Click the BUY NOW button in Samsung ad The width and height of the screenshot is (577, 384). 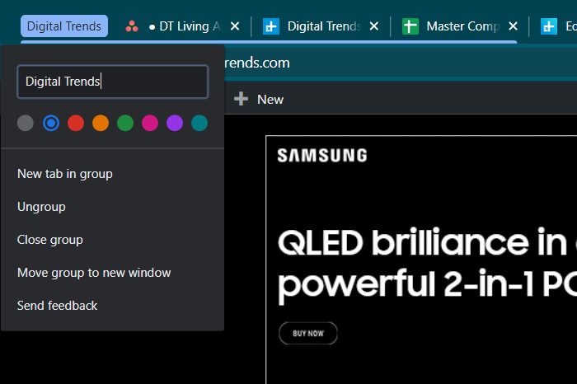click(x=308, y=333)
